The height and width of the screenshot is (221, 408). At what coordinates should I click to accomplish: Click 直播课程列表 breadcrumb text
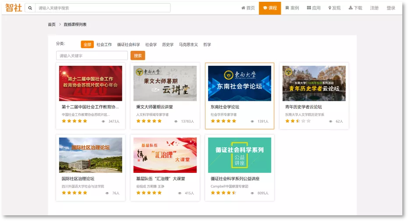coord(75,25)
